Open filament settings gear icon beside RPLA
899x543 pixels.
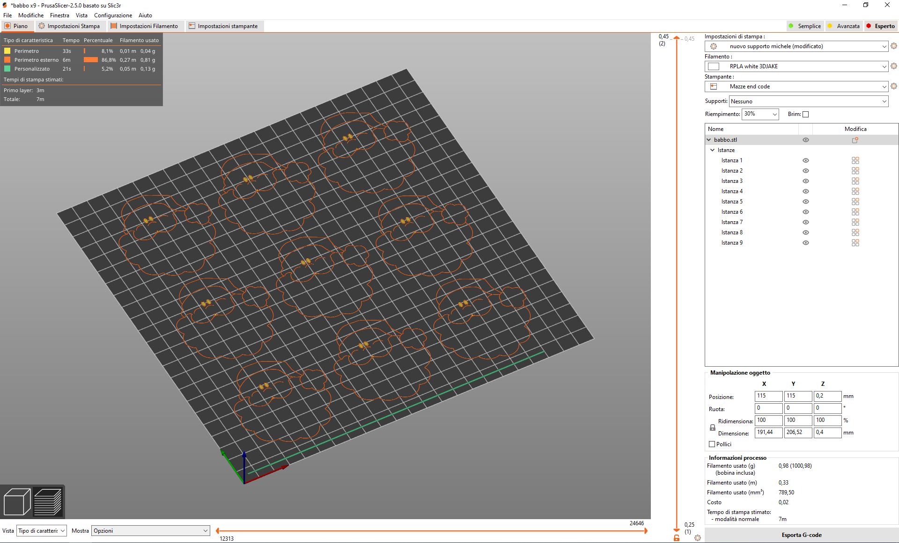pyautogui.click(x=893, y=66)
